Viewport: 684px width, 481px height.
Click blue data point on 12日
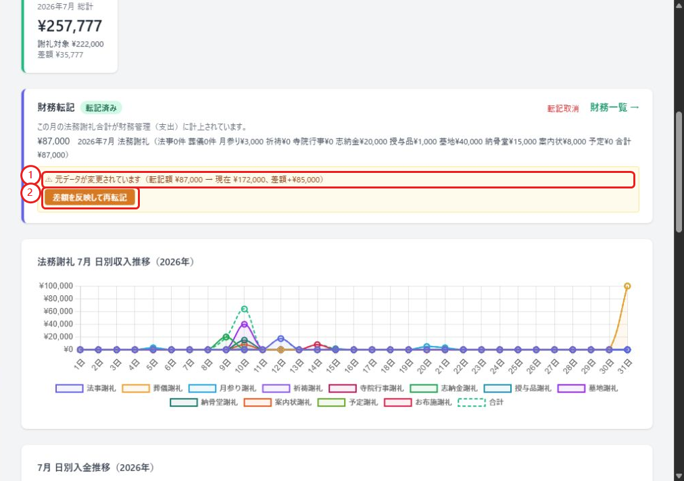pos(280,338)
